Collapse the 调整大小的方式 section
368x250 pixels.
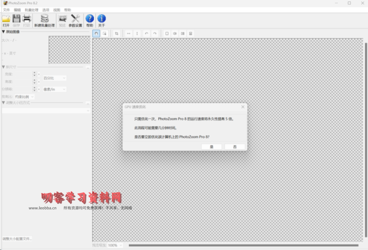(x=3, y=103)
